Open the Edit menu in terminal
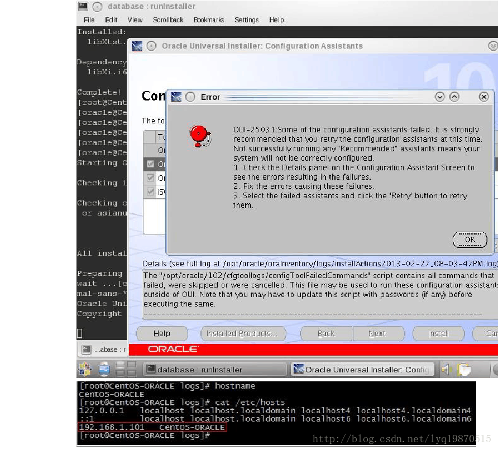This screenshot has height=450, width=498. pos(111,20)
